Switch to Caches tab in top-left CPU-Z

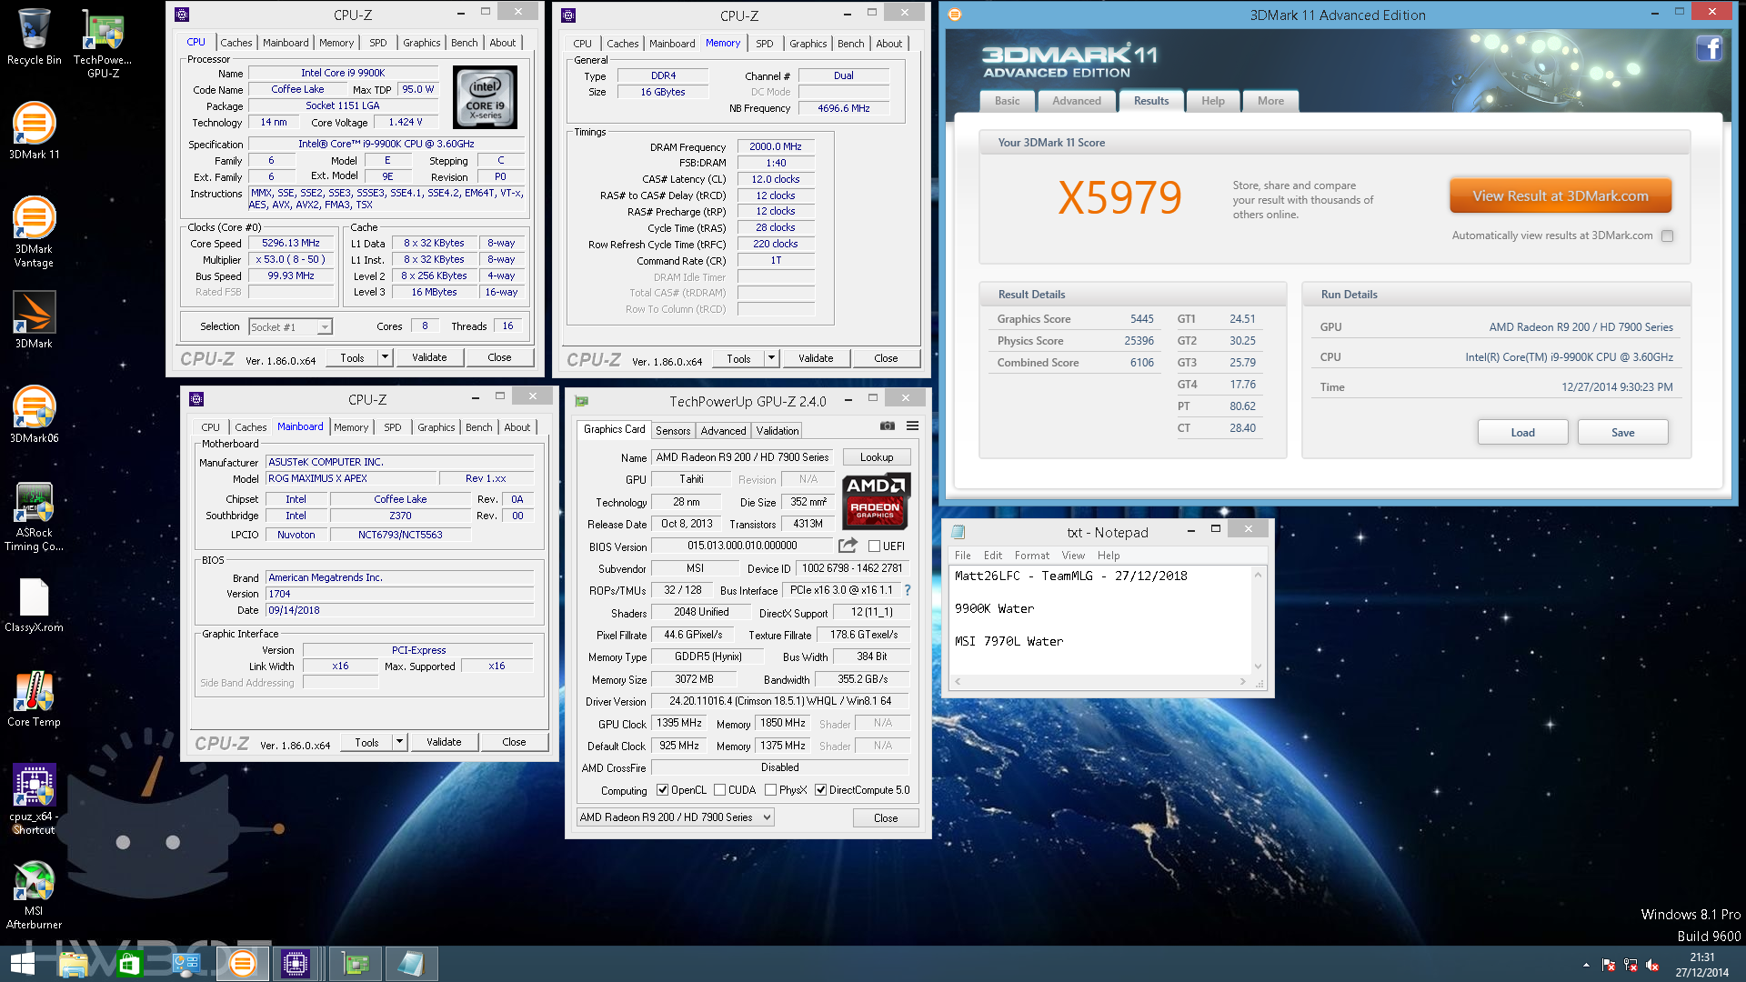click(236, 43)
